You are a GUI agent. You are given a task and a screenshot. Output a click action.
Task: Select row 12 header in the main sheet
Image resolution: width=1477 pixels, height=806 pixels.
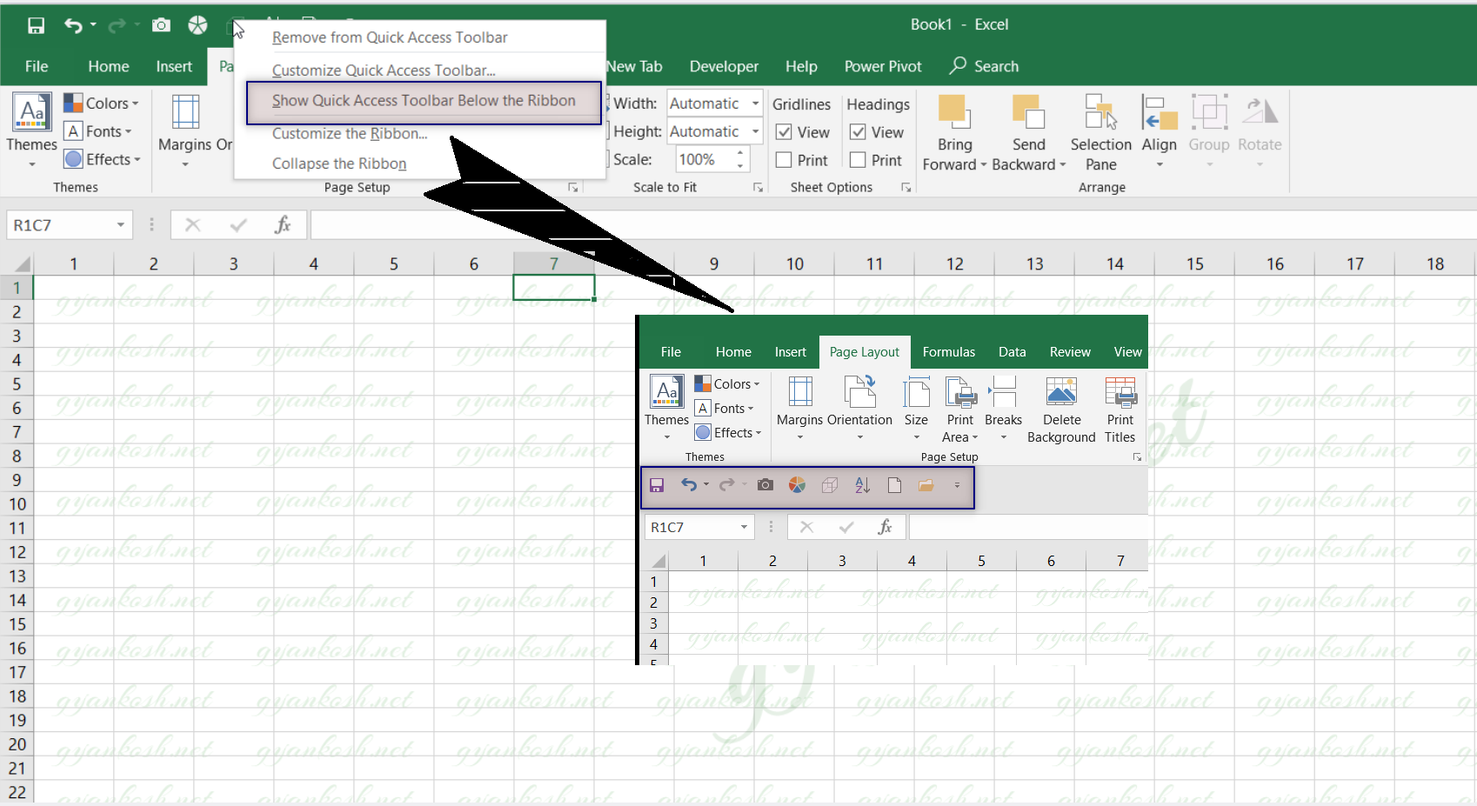pyautogui.click(x=17, y=552)
